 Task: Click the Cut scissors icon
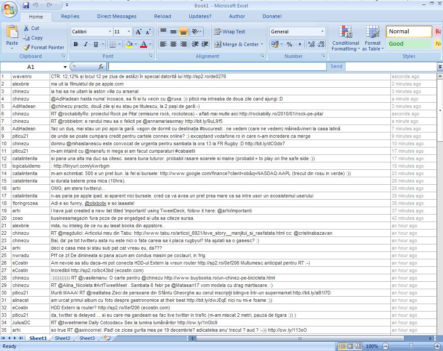point(26,28)
